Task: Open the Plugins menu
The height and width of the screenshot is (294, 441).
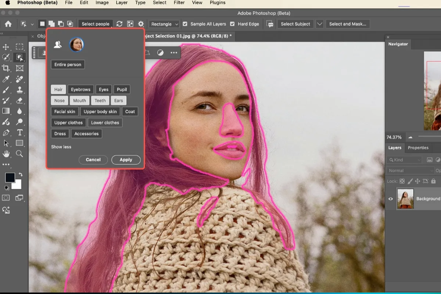Action: (218, 2)
